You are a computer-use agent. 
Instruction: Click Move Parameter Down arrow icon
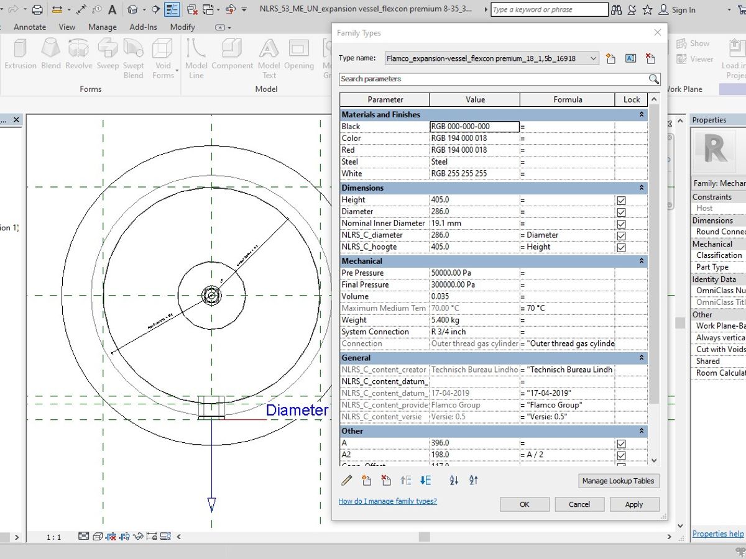pos(426,480)
